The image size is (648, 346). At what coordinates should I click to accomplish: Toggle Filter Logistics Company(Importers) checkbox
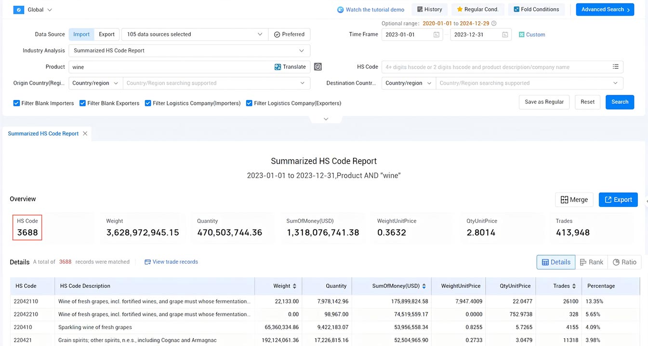[148, 103]
